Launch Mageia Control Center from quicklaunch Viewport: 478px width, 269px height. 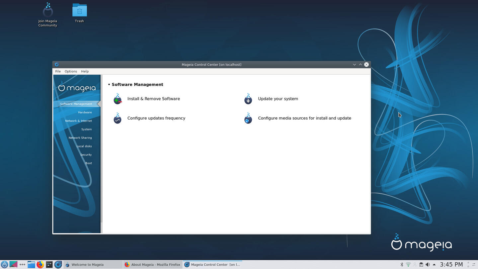coord(58,265)
